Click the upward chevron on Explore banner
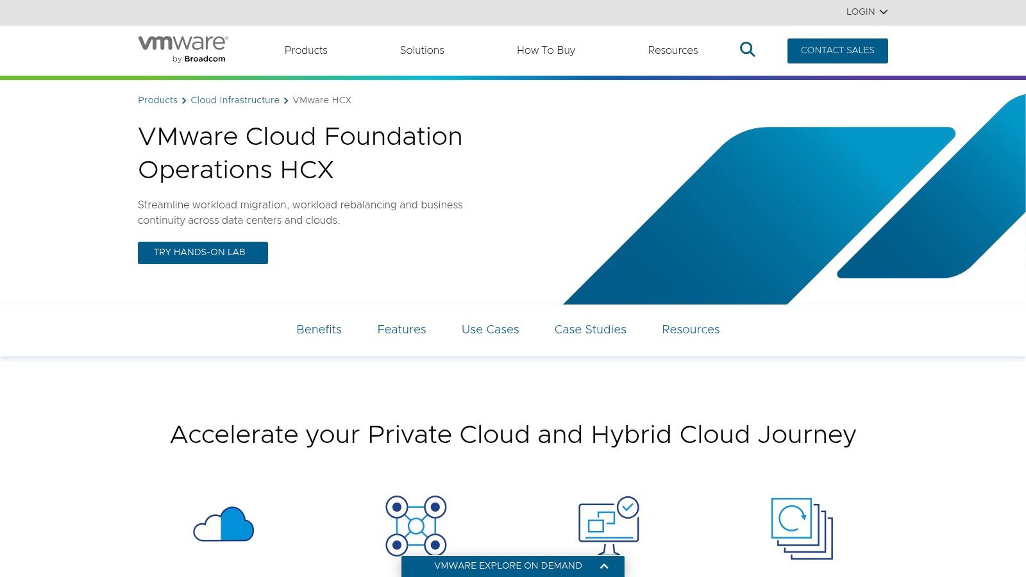The width and height of the screenshot is (1026, 577). [603, 566]
